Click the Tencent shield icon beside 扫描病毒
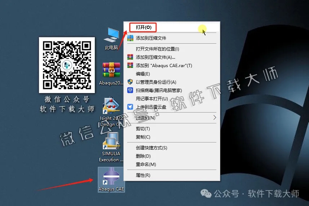The width and height of the screenshot is (309, 206). point(130,90)
